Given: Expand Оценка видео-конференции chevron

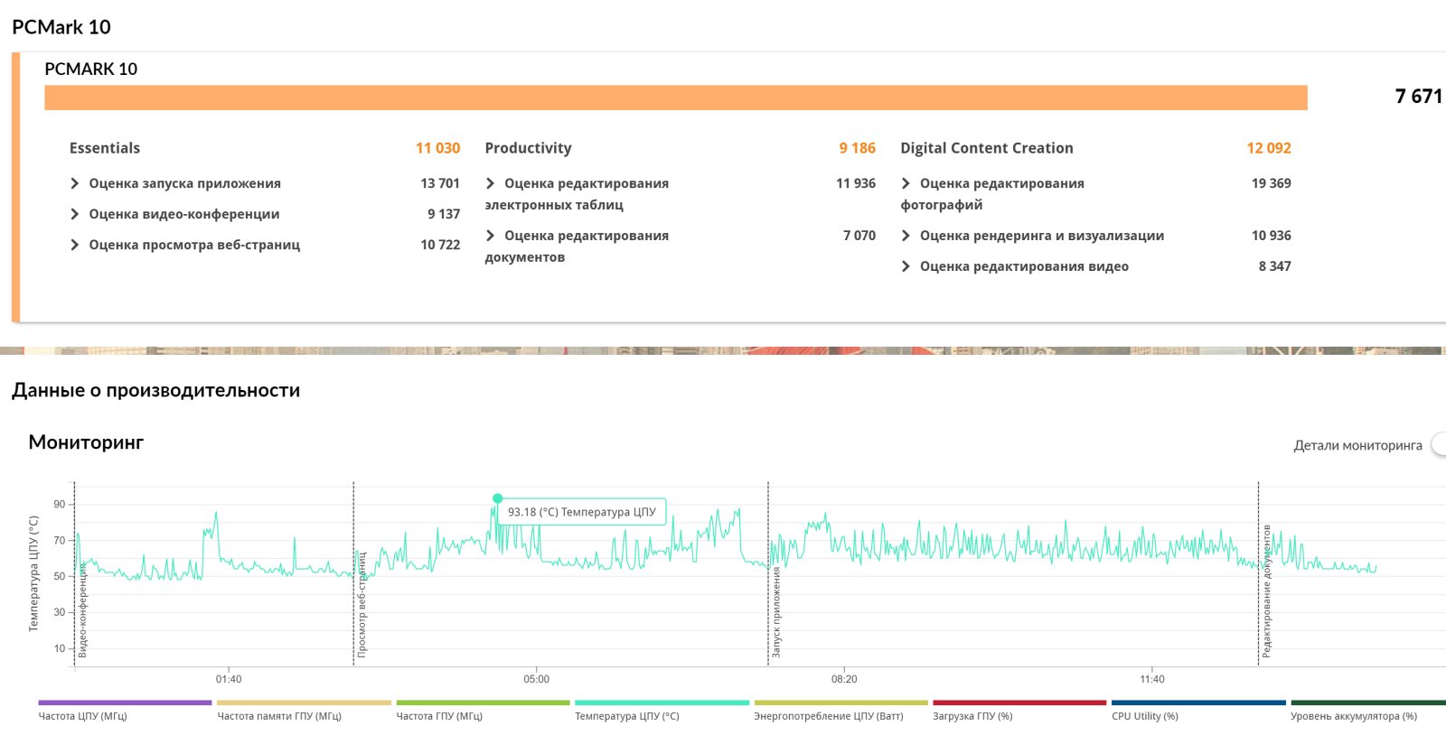Looking at the screenshot, I should (x=75, y=214).
